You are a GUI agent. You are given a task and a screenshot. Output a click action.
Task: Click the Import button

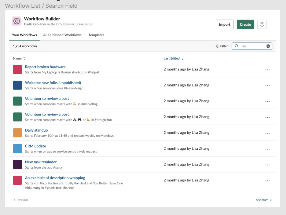225,24
